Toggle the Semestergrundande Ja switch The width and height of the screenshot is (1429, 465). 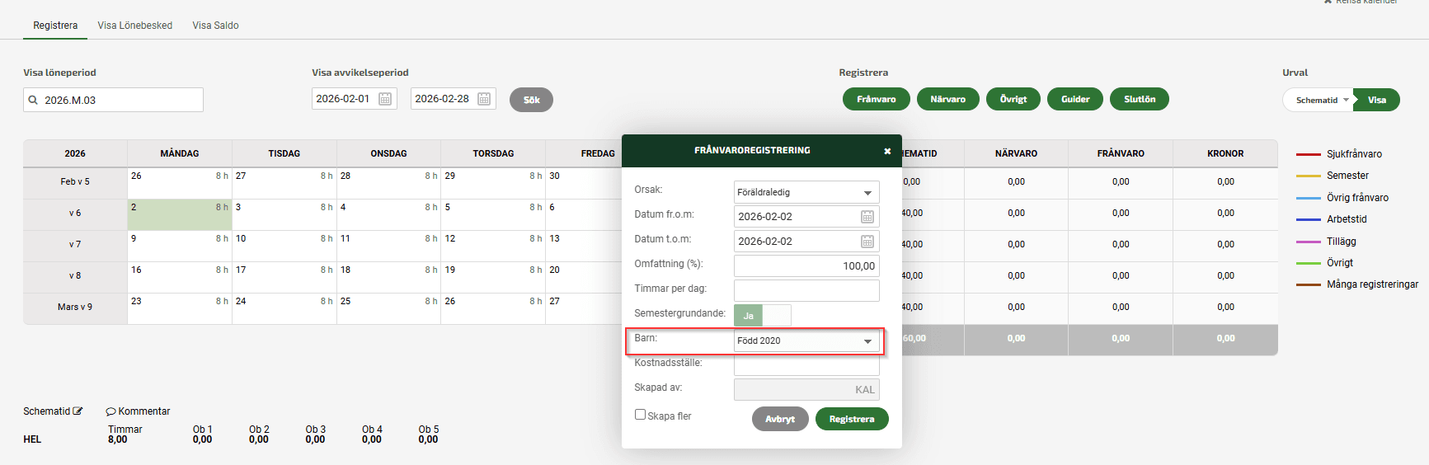click(763, 316)
